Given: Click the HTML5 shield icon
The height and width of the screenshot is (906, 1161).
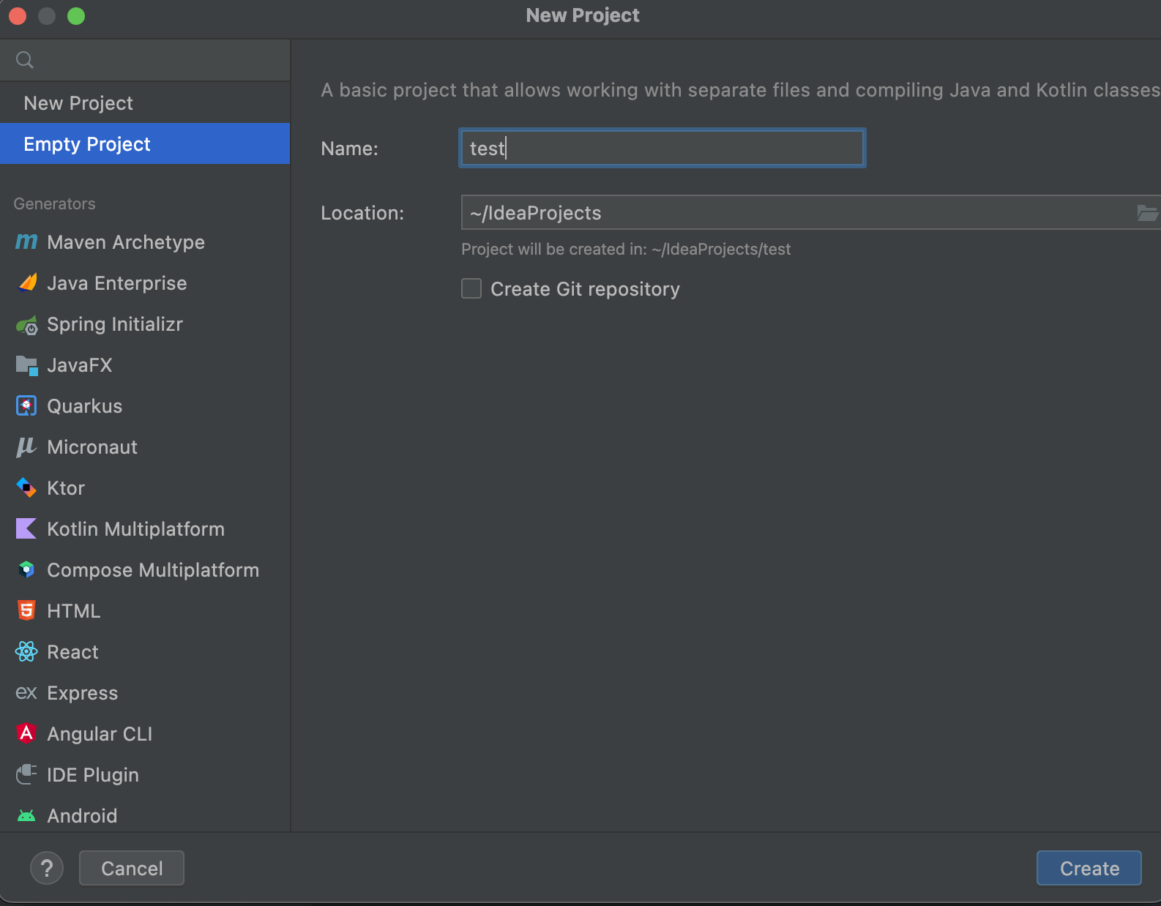Looking at the screenshot, I should 26,610.
